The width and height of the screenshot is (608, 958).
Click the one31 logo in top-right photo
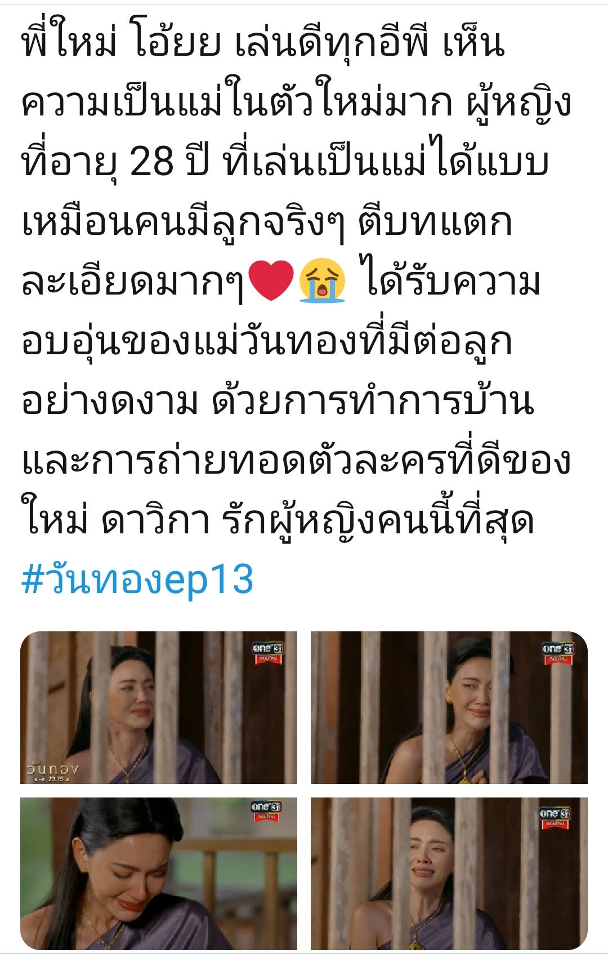[558, 652]
